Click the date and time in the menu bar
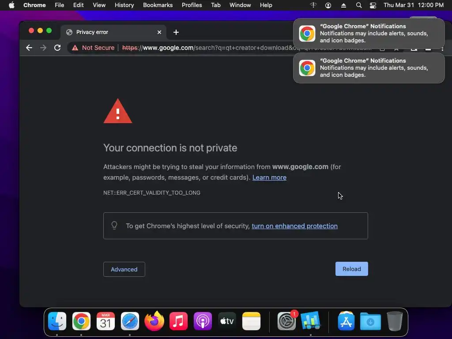Screen dimensions: 452x339 [413, 5]
